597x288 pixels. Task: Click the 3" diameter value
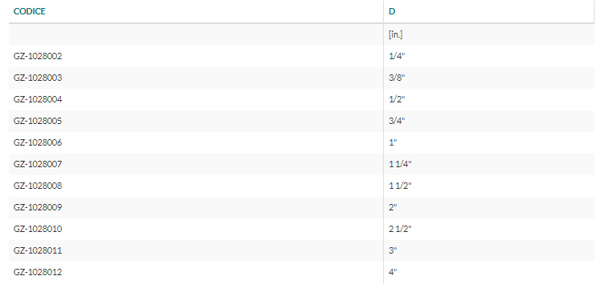tap(393, 250)
